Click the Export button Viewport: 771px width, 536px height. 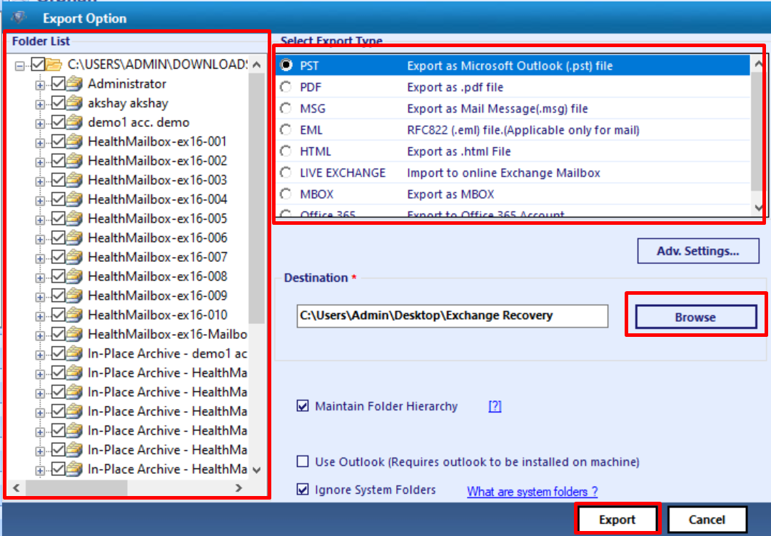pos(617,520)
